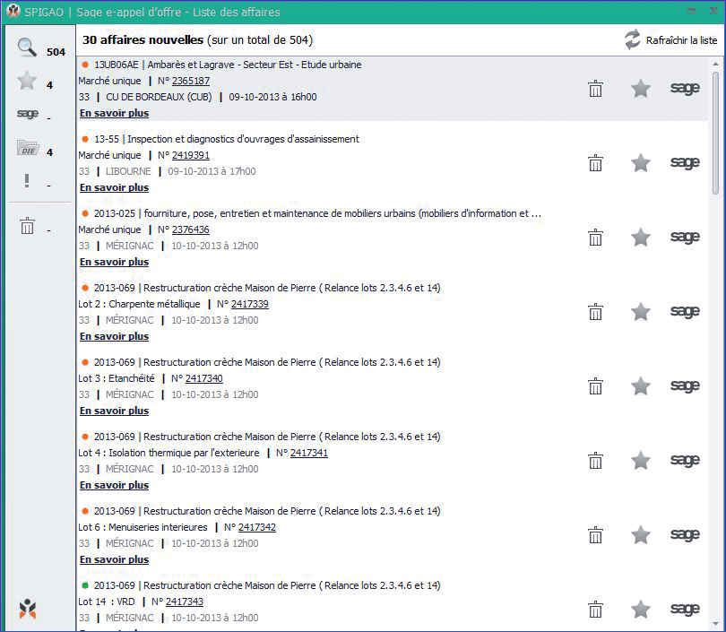Open affaire number 2365187

coord(191,81)
